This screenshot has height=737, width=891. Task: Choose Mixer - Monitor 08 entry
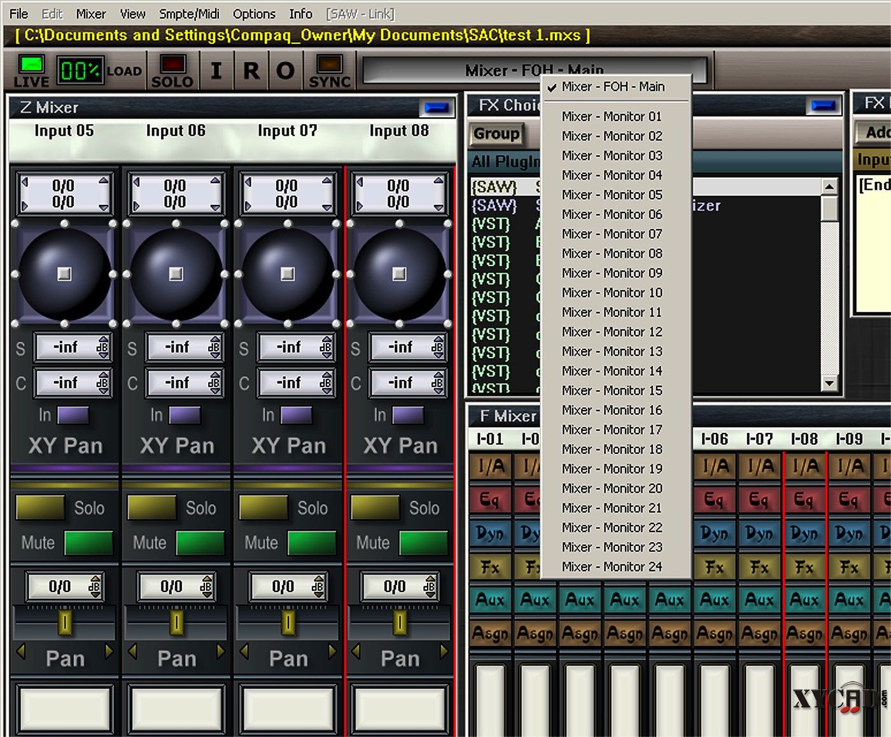616,253
